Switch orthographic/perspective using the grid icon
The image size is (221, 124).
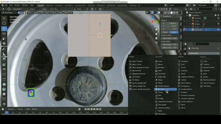[156, 43]
